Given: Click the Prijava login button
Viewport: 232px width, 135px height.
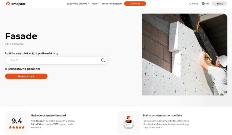Looking at the screenshot, I should 219,4.
